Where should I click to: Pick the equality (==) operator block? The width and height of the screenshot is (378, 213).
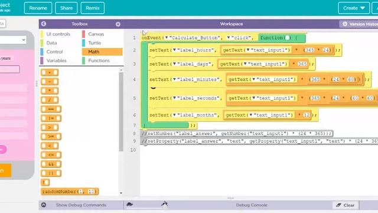click(51, 109)
